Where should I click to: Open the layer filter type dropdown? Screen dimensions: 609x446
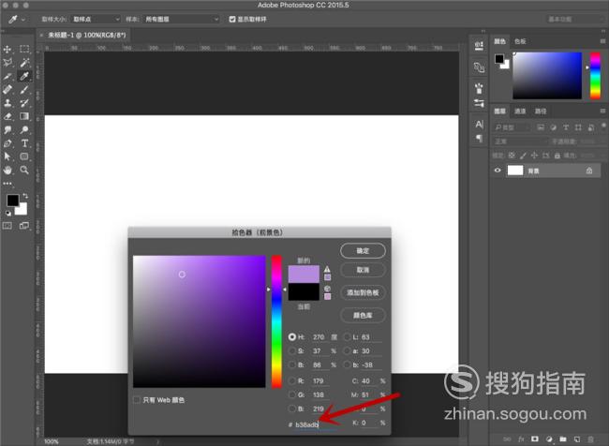click(x=512, y=127)
